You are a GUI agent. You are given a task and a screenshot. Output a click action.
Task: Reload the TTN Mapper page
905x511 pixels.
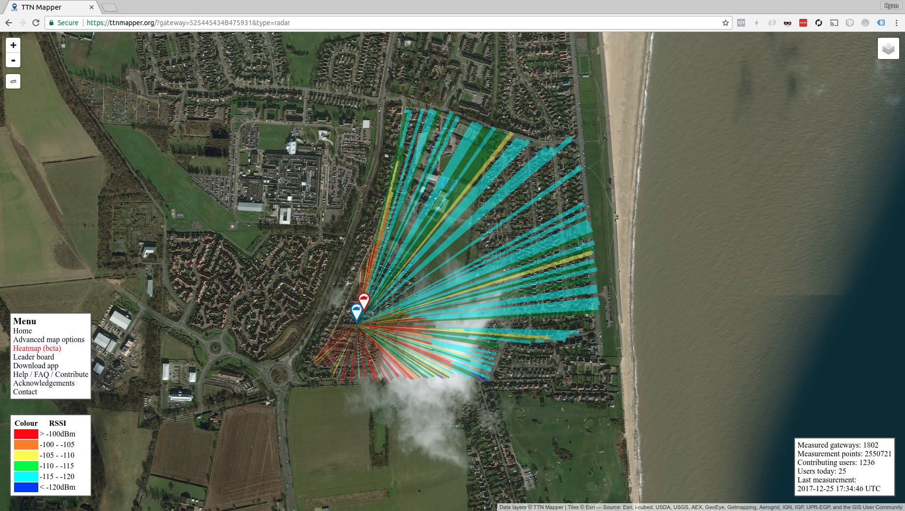36,23
